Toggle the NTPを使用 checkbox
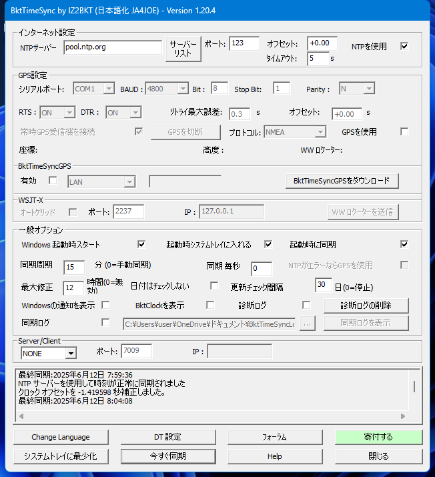Viewport: 435px width, 477px height. pyautogui.click(x=404, y=46)
